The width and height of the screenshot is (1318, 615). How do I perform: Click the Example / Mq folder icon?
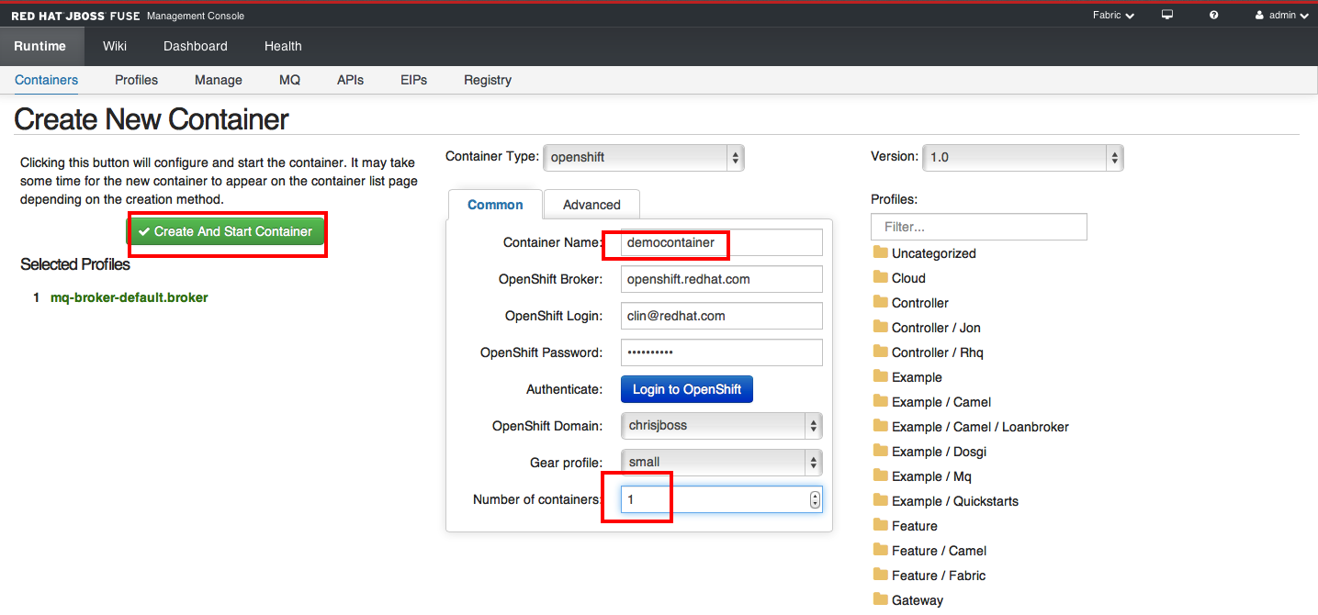pyautogui.click(x=881, y=475)
